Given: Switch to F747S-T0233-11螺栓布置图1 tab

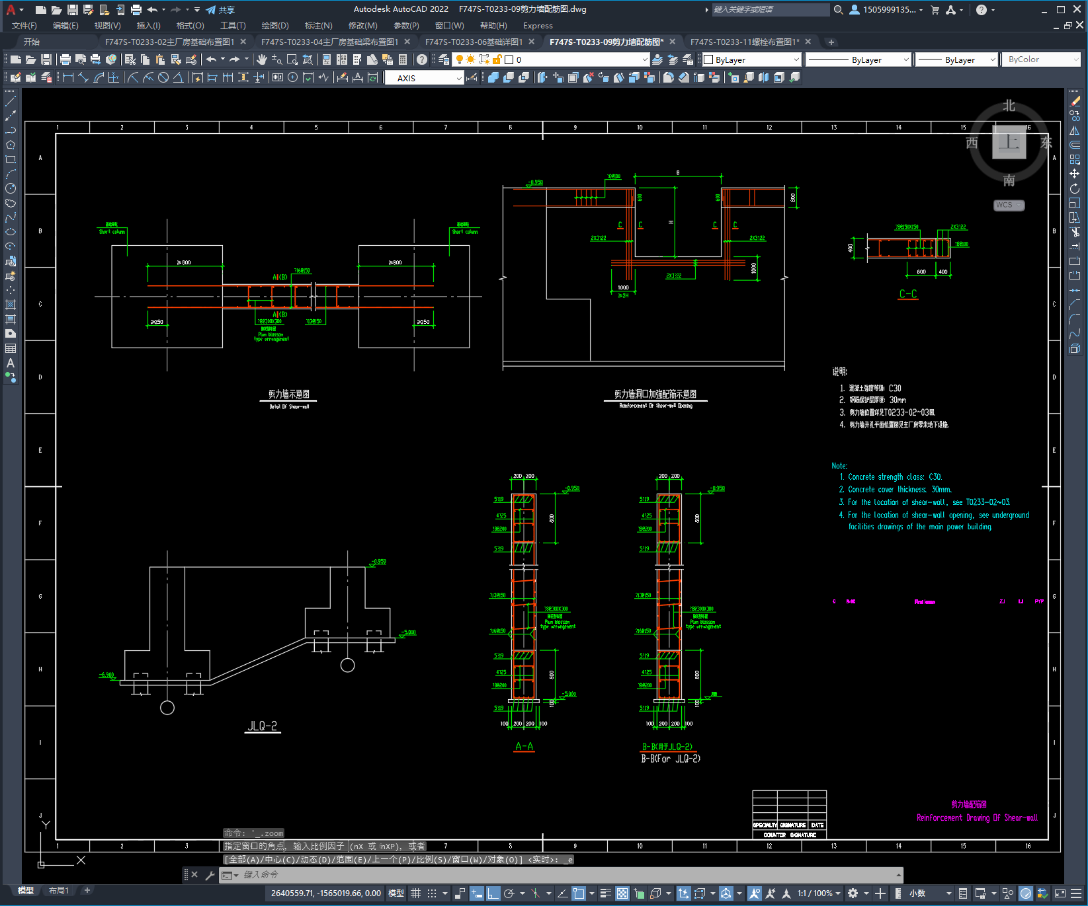Looking at the screenshot, I should click(x=745, y=42).
